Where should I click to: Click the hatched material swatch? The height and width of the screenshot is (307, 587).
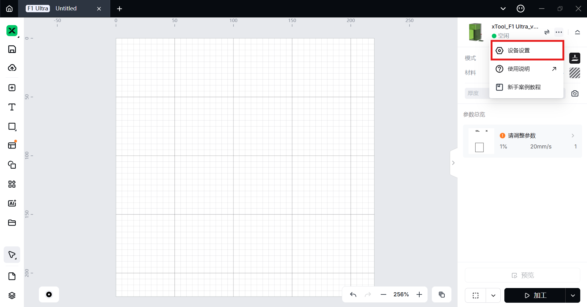[574, 73]
